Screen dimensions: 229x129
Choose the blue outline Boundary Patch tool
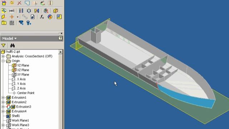pyautogui.click(x=27, y=3)
